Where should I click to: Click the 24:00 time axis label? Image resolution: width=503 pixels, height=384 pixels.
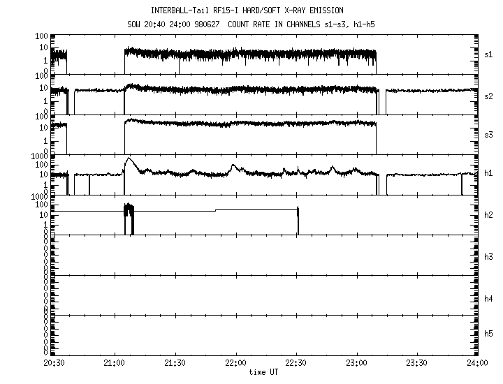[477, 364]
